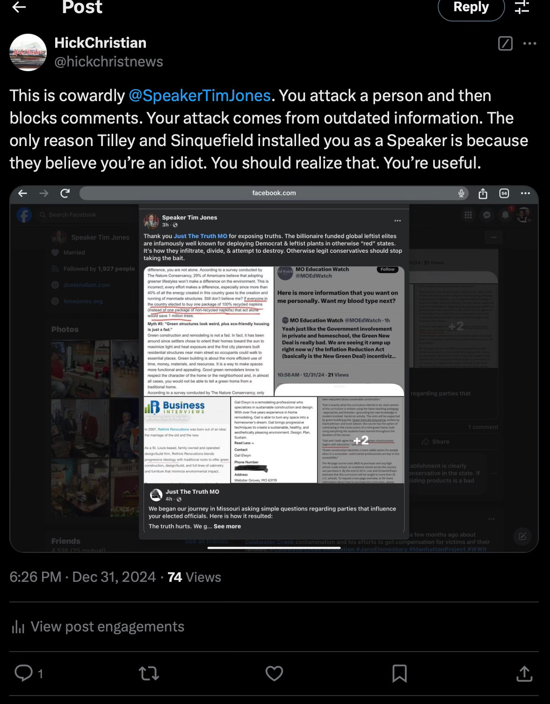Click the HickChristian display name
The height and width of the screenshot is (704, 550).
[101, 43]
